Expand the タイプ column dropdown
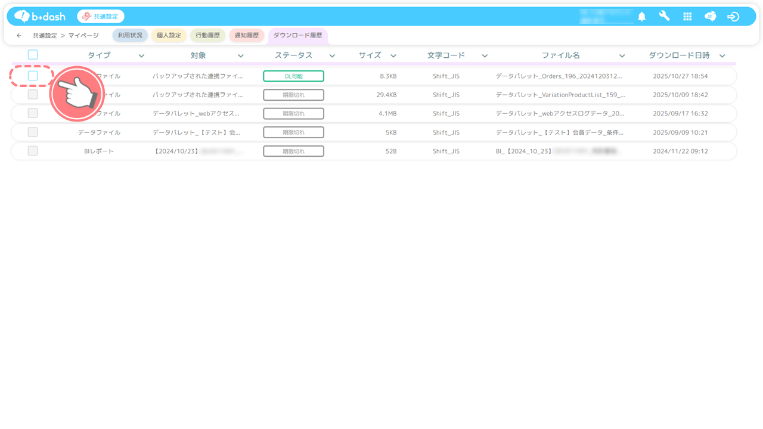 (141, 56)
